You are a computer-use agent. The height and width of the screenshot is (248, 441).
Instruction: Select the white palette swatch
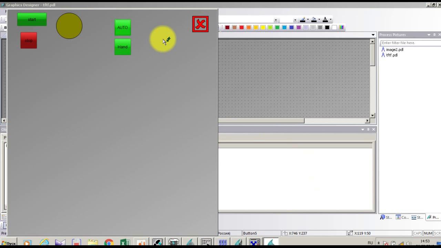(334, 28)
